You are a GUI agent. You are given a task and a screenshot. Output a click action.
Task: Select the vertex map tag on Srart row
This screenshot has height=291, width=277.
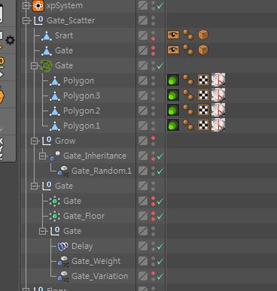coord(188,35)
